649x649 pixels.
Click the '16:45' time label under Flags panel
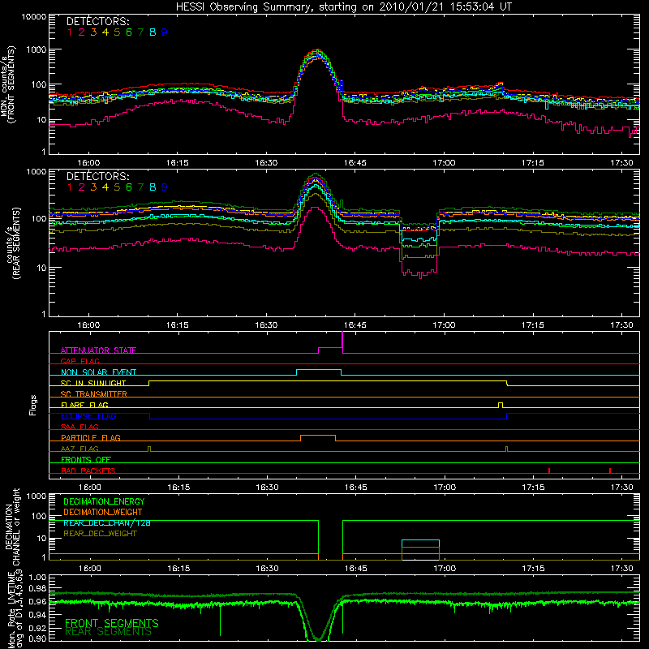pyautogui.click(x=355, y=488)
